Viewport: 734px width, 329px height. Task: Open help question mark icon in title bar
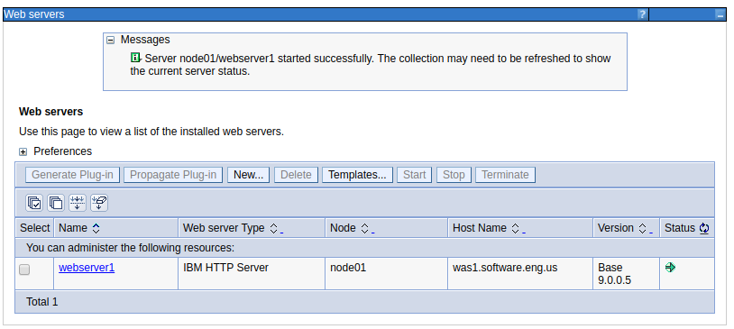coord(642,14)
